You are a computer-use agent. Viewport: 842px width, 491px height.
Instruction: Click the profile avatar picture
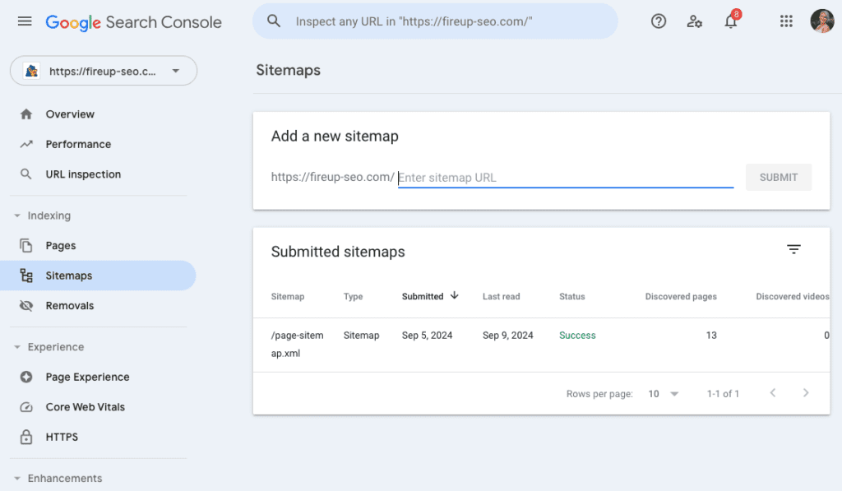click(822, 21)
